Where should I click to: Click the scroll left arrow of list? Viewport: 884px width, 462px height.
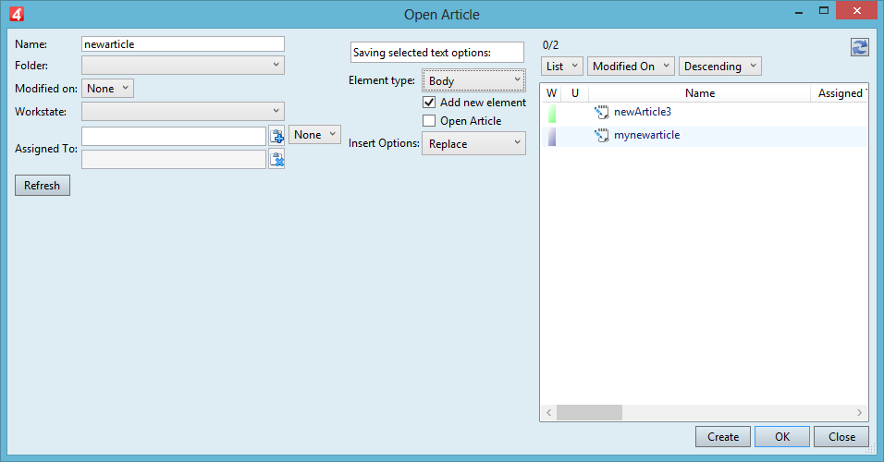coord(548,412)
